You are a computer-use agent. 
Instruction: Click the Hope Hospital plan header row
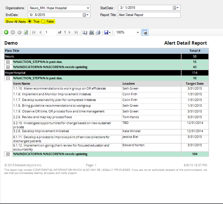point(93,73)
